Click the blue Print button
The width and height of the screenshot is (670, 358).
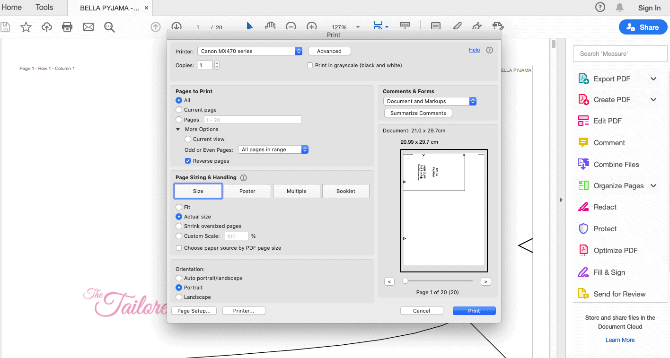click(x=474, y=311)
